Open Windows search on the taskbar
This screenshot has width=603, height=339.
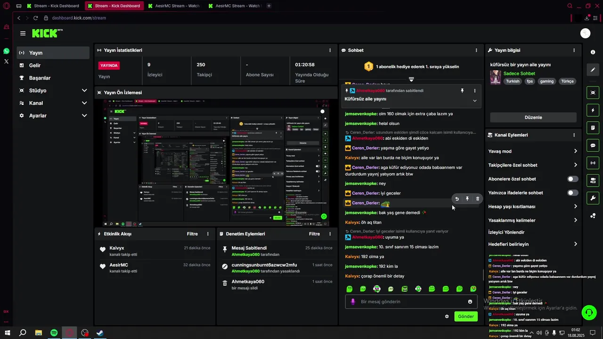pos(23,333)
